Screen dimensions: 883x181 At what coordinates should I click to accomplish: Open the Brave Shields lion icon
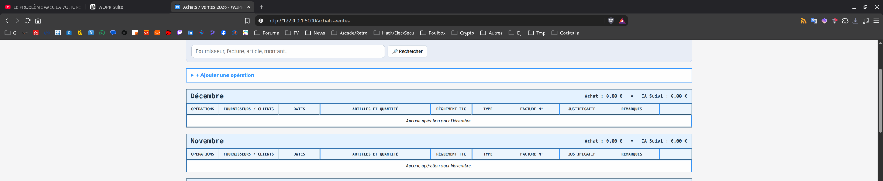click(x=611, y=21)
